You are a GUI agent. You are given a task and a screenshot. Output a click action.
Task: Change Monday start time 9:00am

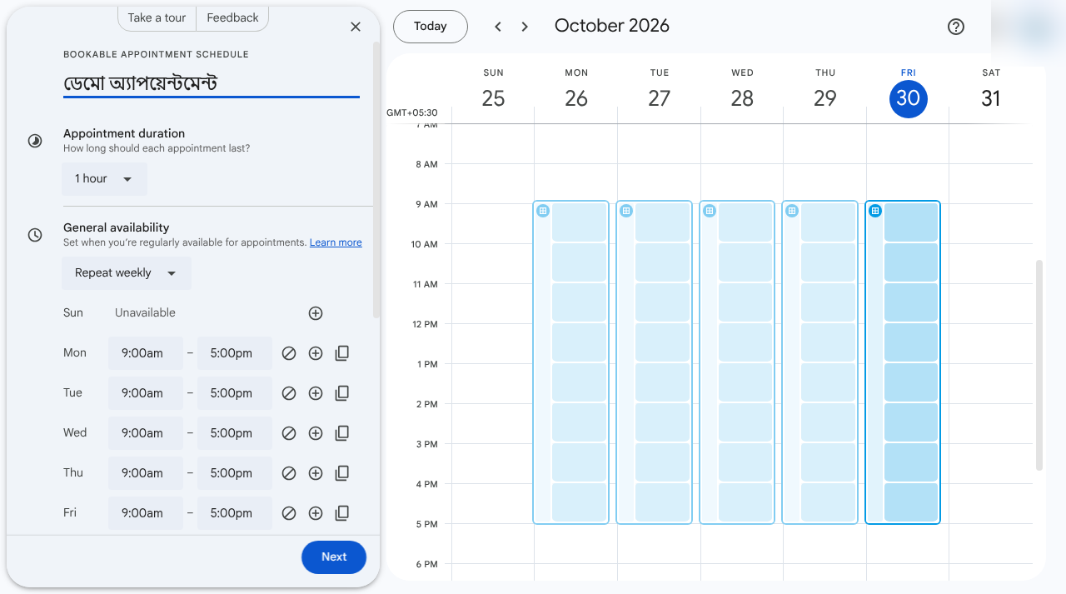(x=146, y=353)
